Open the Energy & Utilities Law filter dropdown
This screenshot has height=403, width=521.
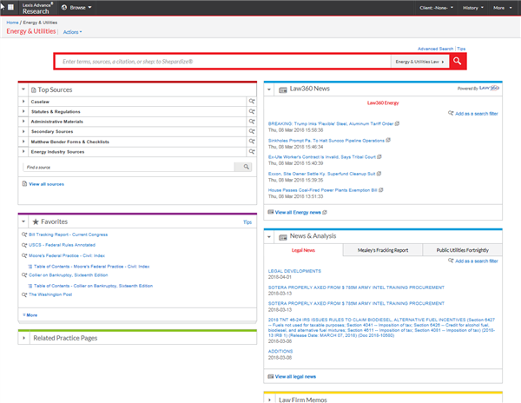420,62
